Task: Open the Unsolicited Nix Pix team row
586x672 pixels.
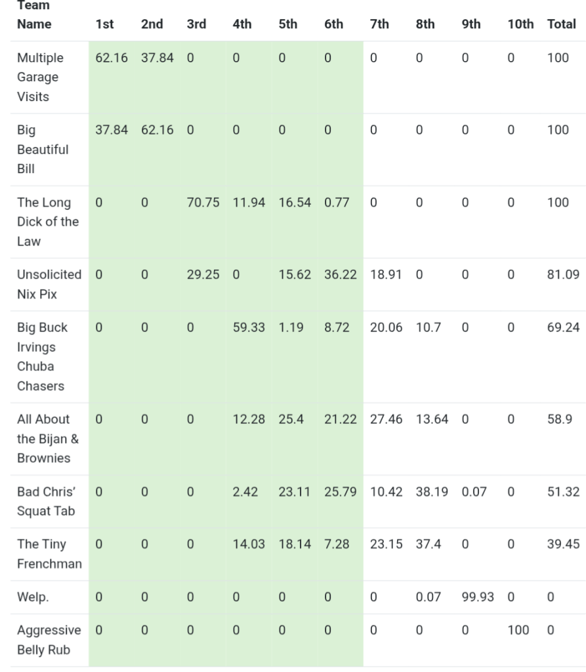Action: pyautogui.click(x=49, y=284)
